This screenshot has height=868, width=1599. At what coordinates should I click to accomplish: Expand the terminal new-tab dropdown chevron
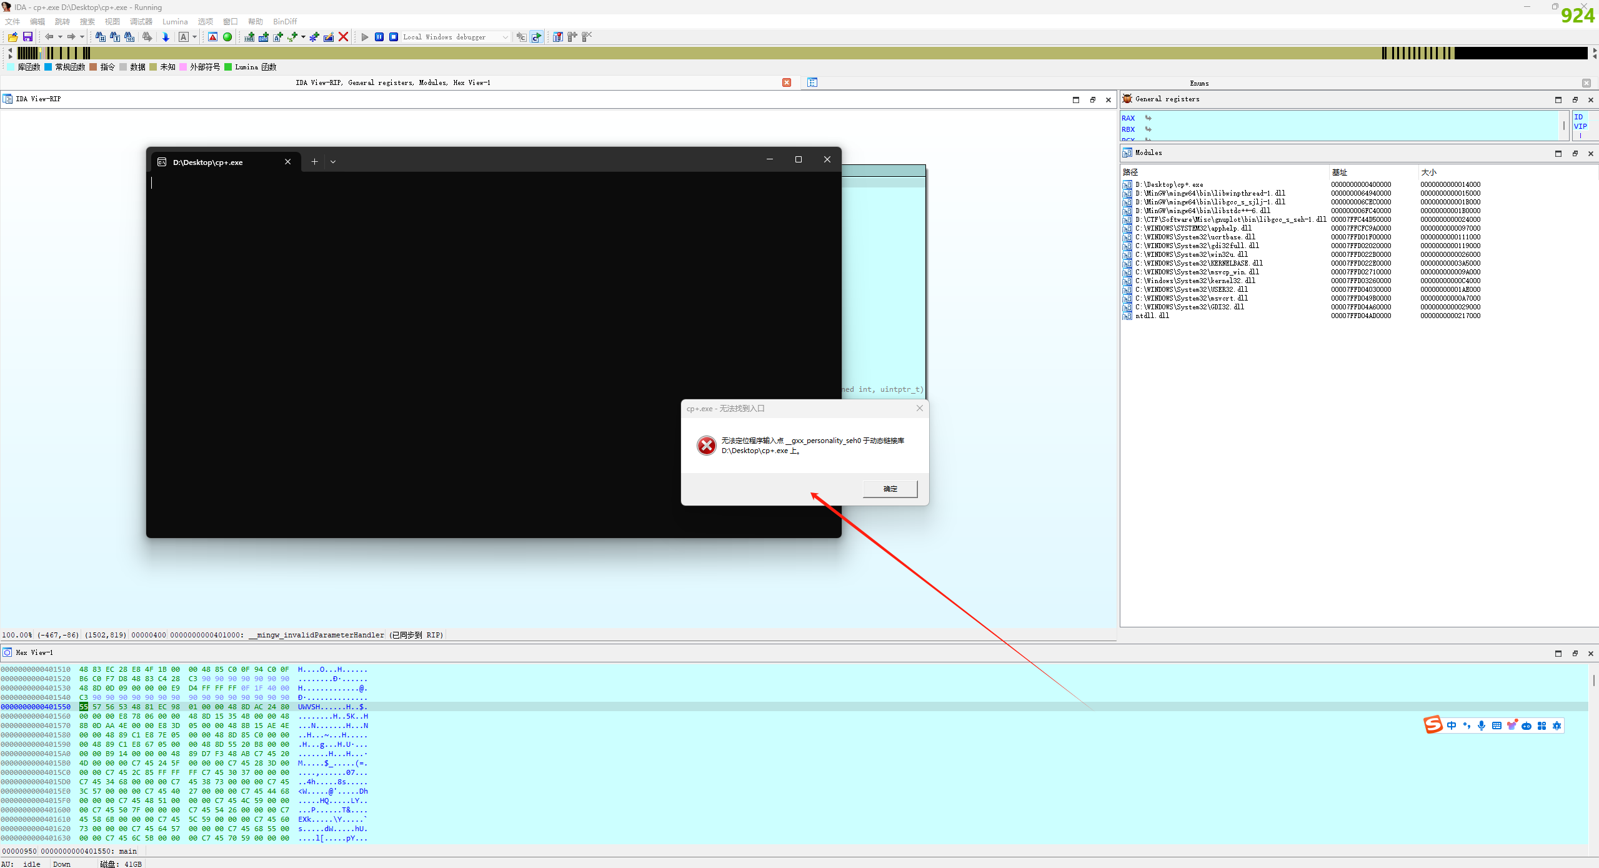(x=333, y=162)
